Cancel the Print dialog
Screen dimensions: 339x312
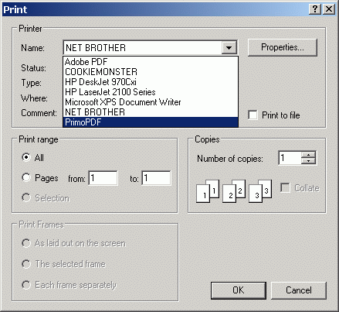(x=299, y=290)
